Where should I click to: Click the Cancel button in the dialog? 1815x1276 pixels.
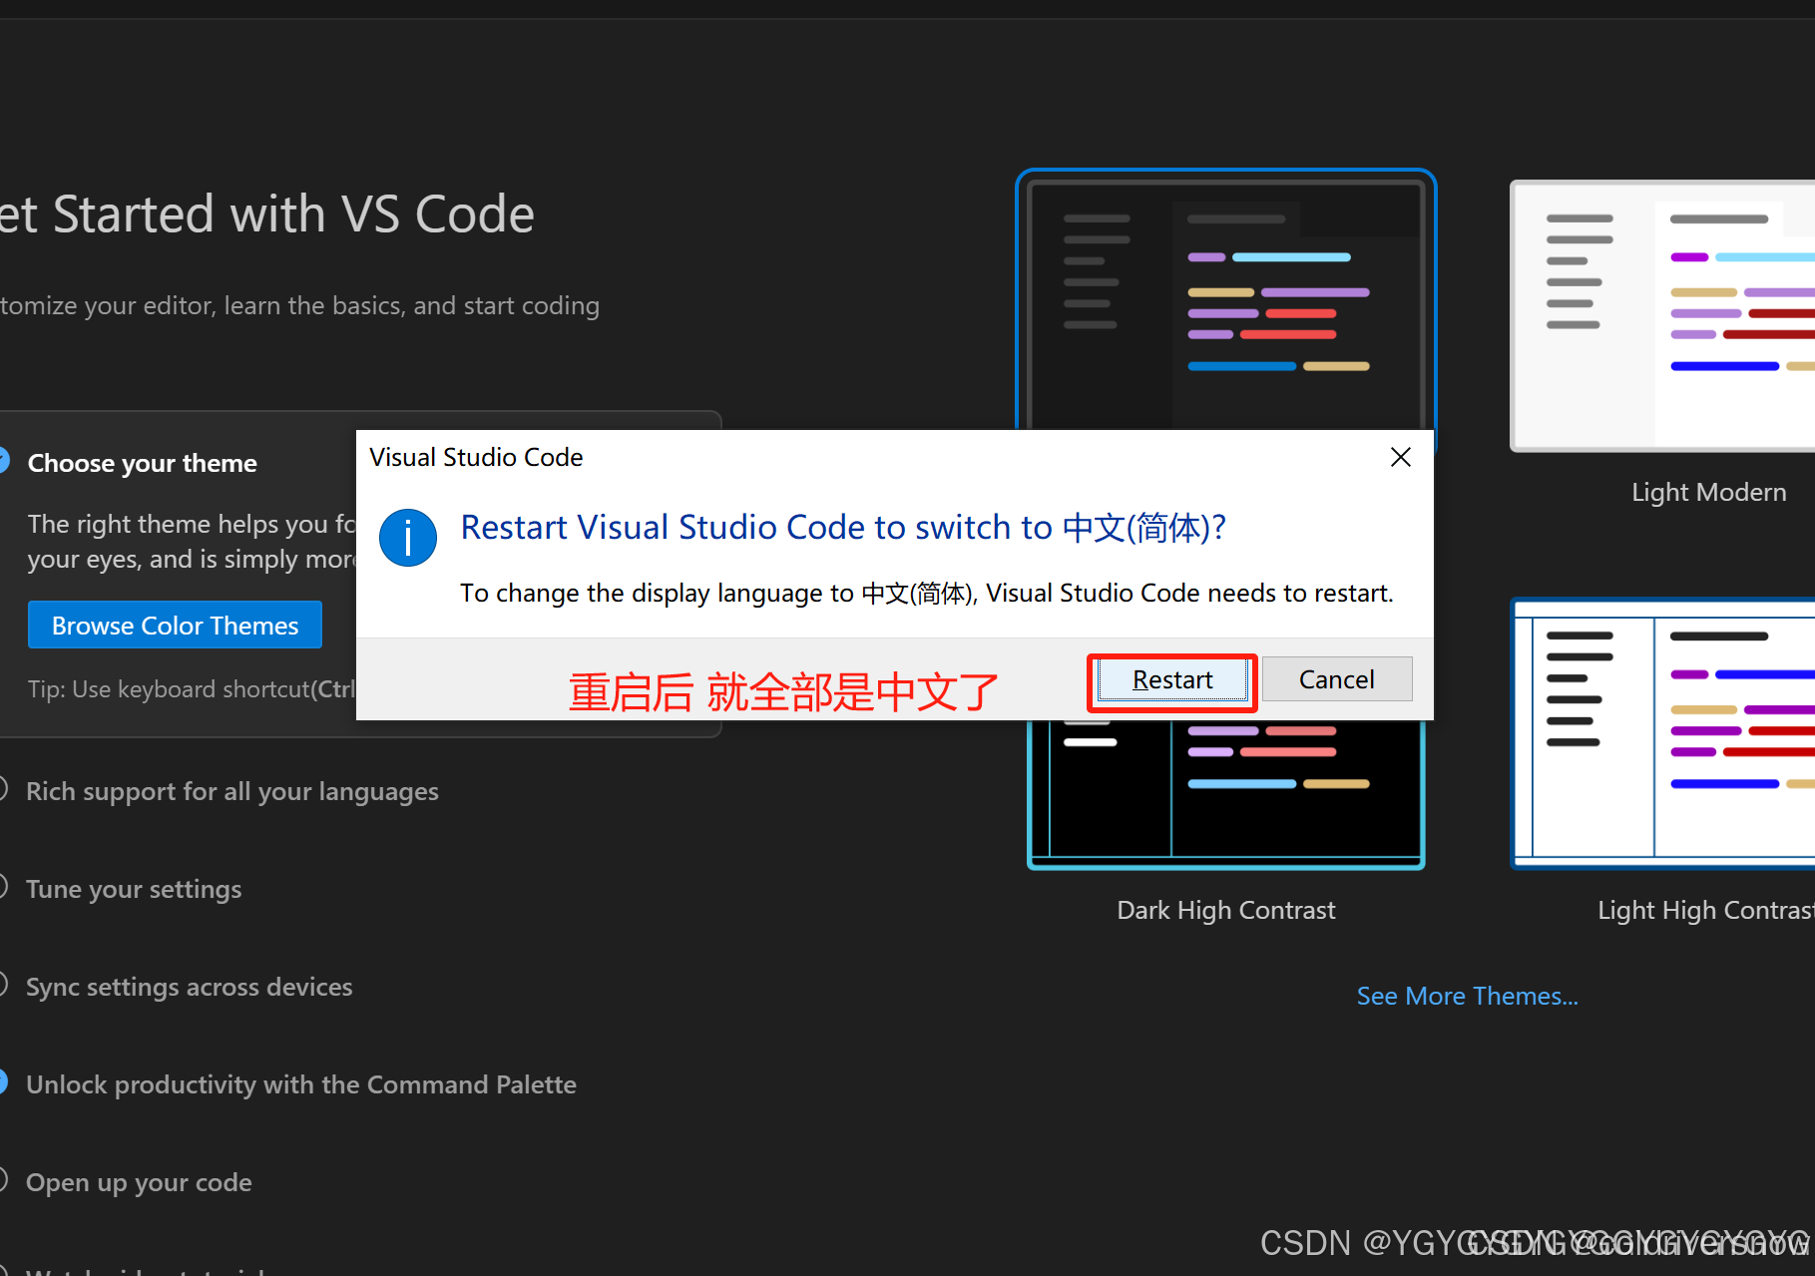1337,679
